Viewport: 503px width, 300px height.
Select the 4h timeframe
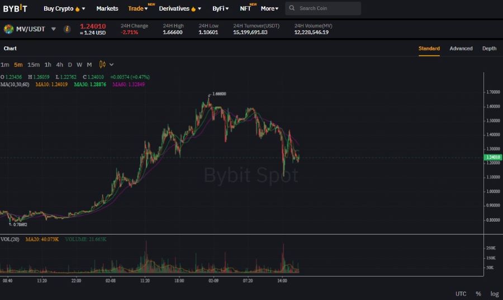(59, 64)
